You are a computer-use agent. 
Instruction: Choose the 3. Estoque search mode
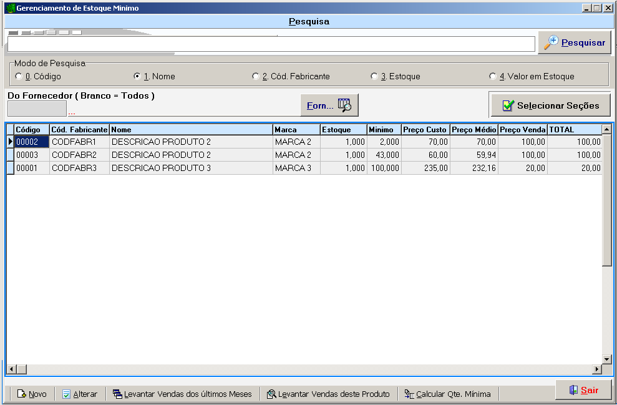coord(374,76)
